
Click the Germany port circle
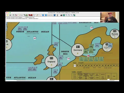(78, 50)
